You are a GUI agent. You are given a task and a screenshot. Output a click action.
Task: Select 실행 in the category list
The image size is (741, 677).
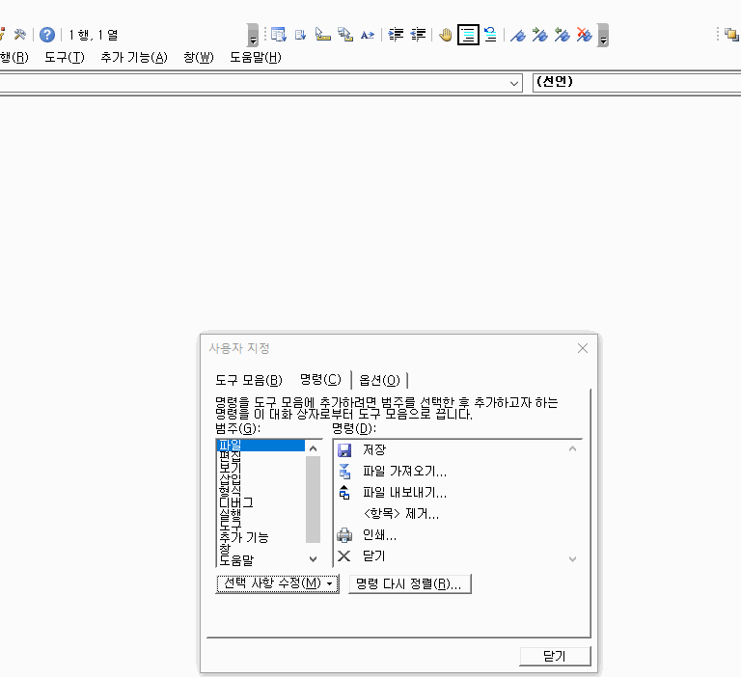(x=261, y=514)
